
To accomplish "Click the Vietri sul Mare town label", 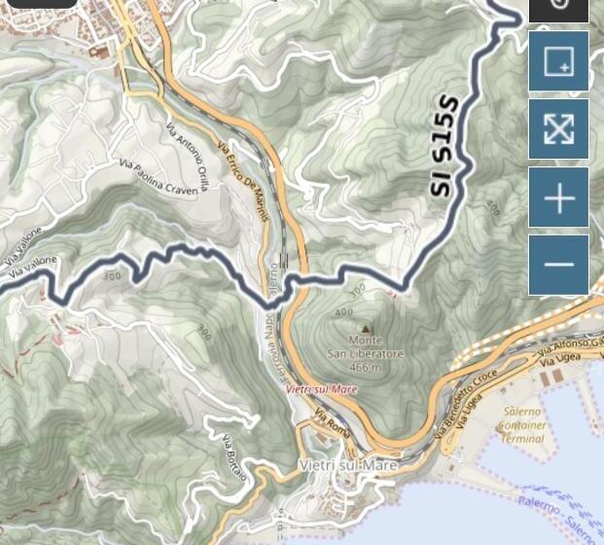I will coord(348,465).
